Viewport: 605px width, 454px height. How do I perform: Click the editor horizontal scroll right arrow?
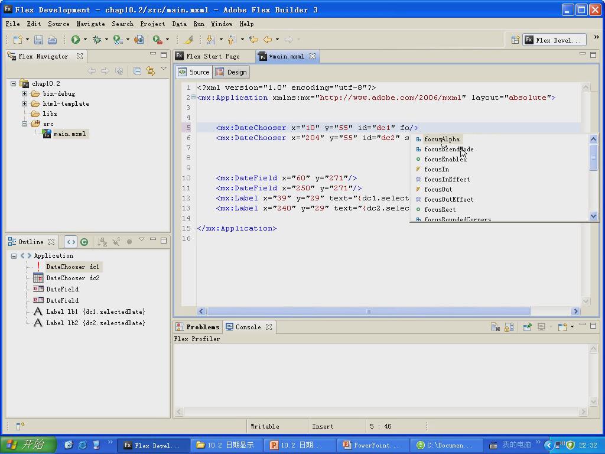click(x=575, y=311)
